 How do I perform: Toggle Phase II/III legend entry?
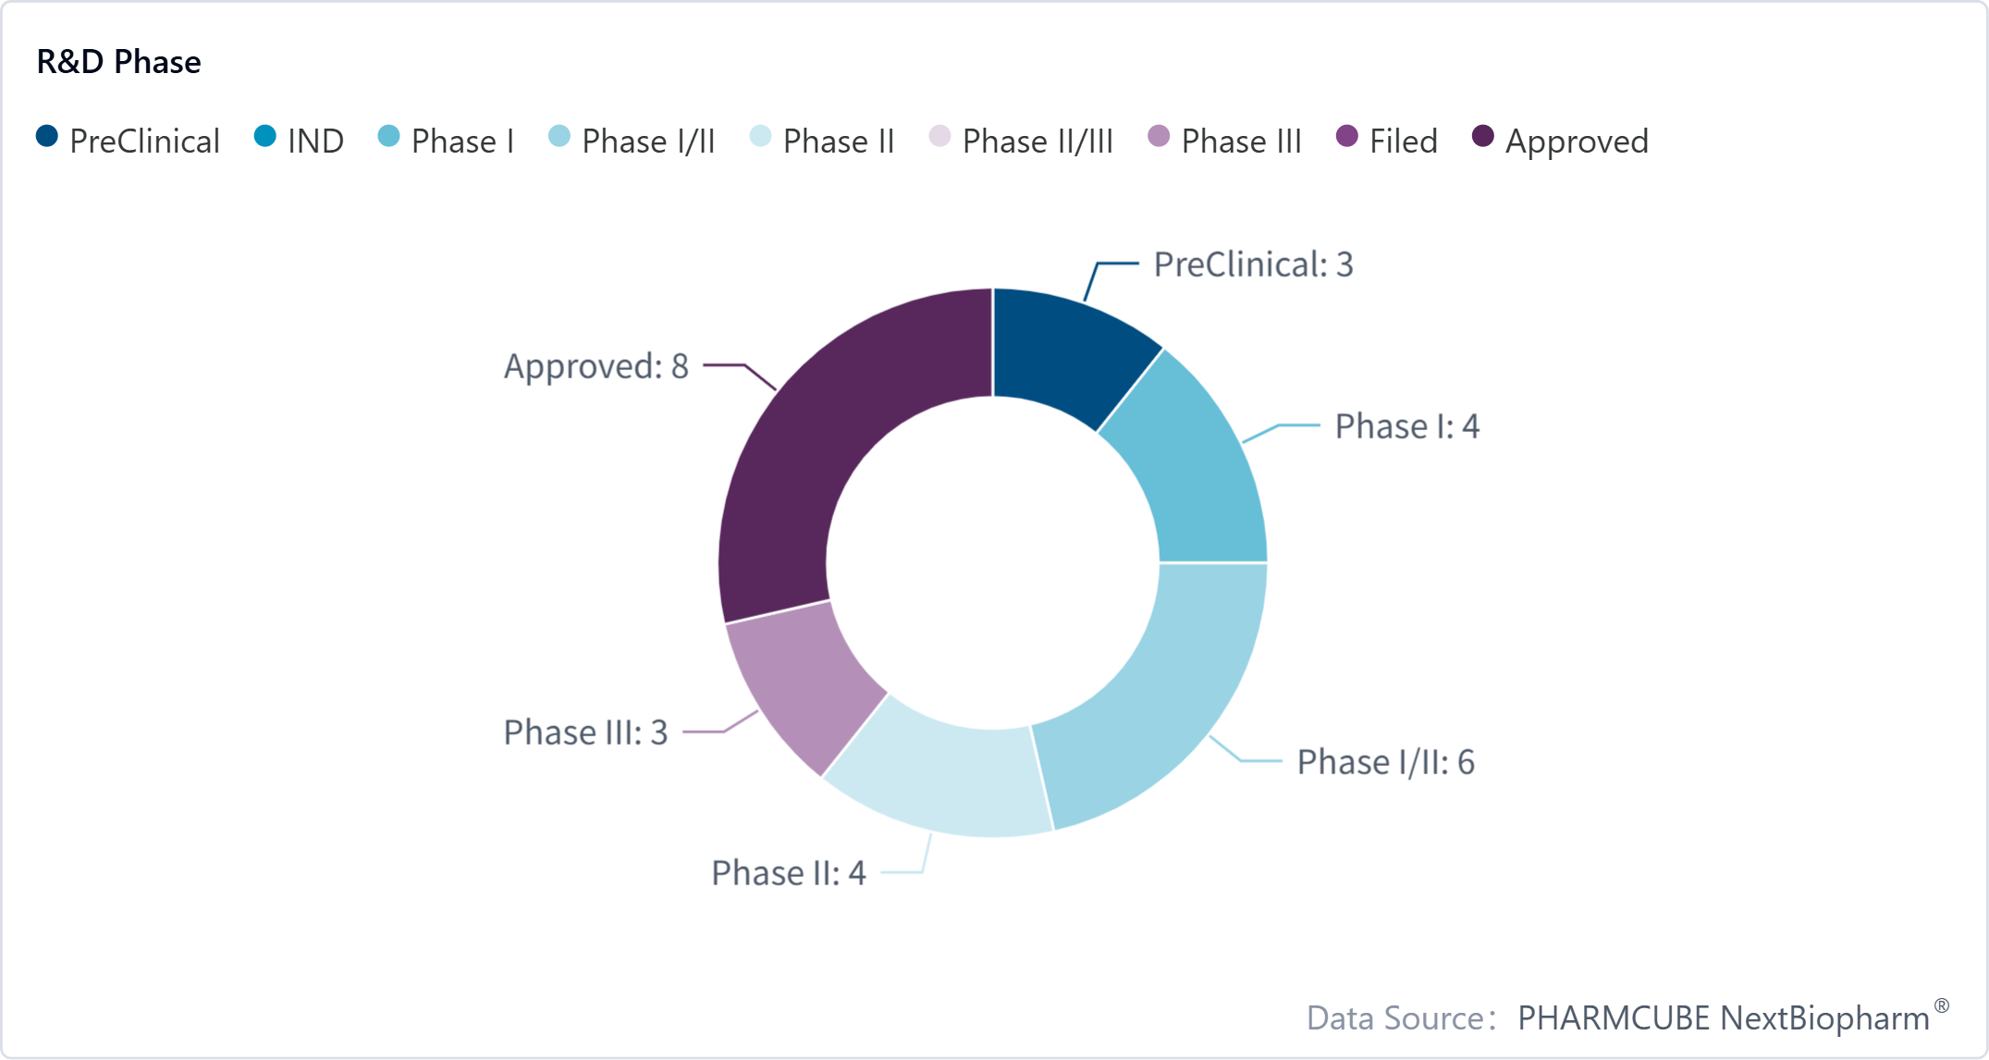[1022, 142]
